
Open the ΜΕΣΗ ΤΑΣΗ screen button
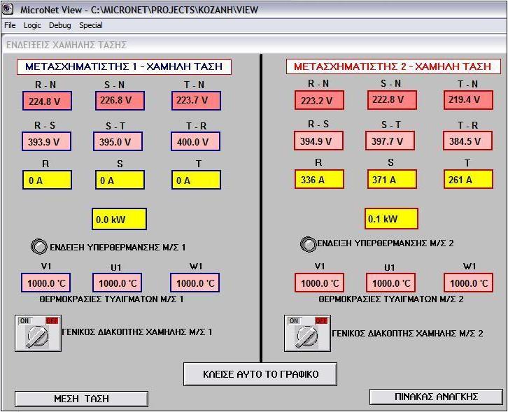coord(81,399)
